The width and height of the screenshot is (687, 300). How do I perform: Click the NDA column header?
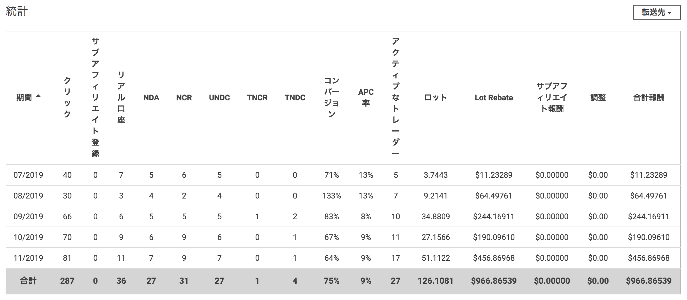click(151, 98)
